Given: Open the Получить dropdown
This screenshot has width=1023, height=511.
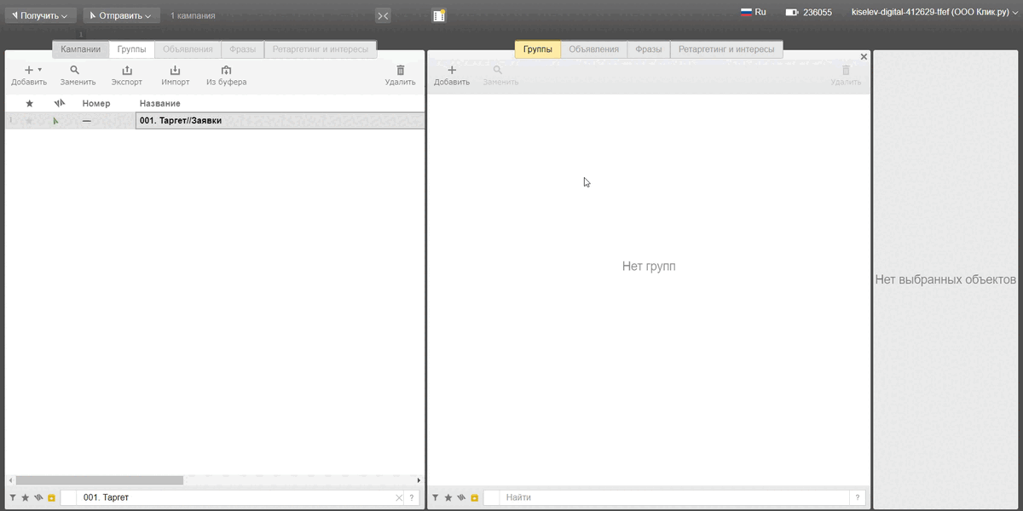Looking at the screenshot, I should click(x=40, y=15).
